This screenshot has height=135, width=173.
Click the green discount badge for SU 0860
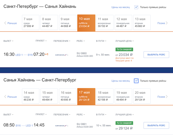pyautogui.click(x=124, y=49)
